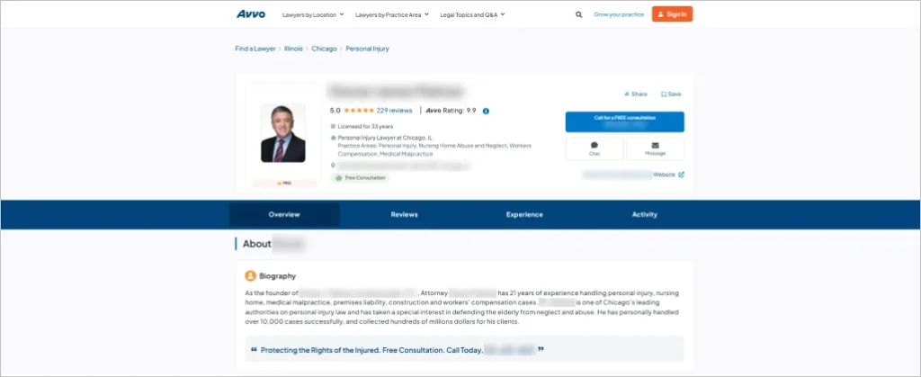Image resolution: width=921 pixels, height=377 pixels.
Task: Click the Sign in button
Action: (x=672, y=14)
